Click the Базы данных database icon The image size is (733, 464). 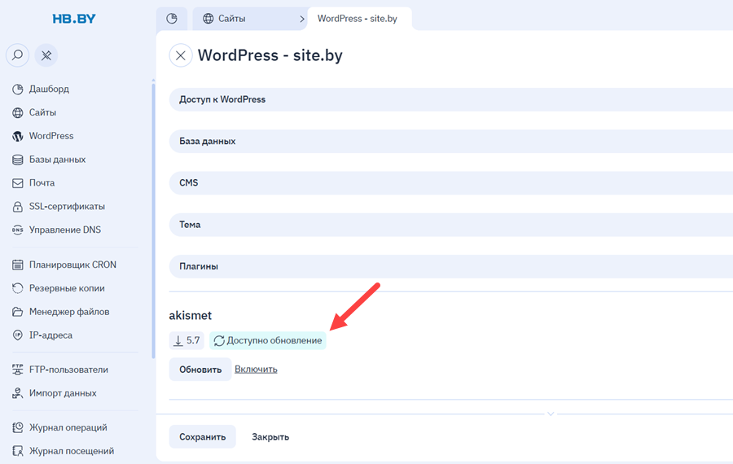click(18, 160)
